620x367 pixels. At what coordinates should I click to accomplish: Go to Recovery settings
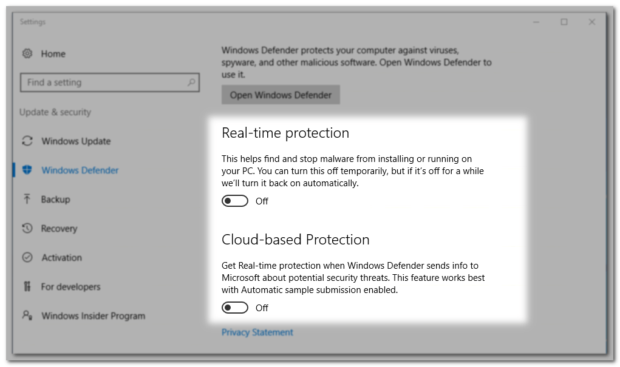coord(59,229)
